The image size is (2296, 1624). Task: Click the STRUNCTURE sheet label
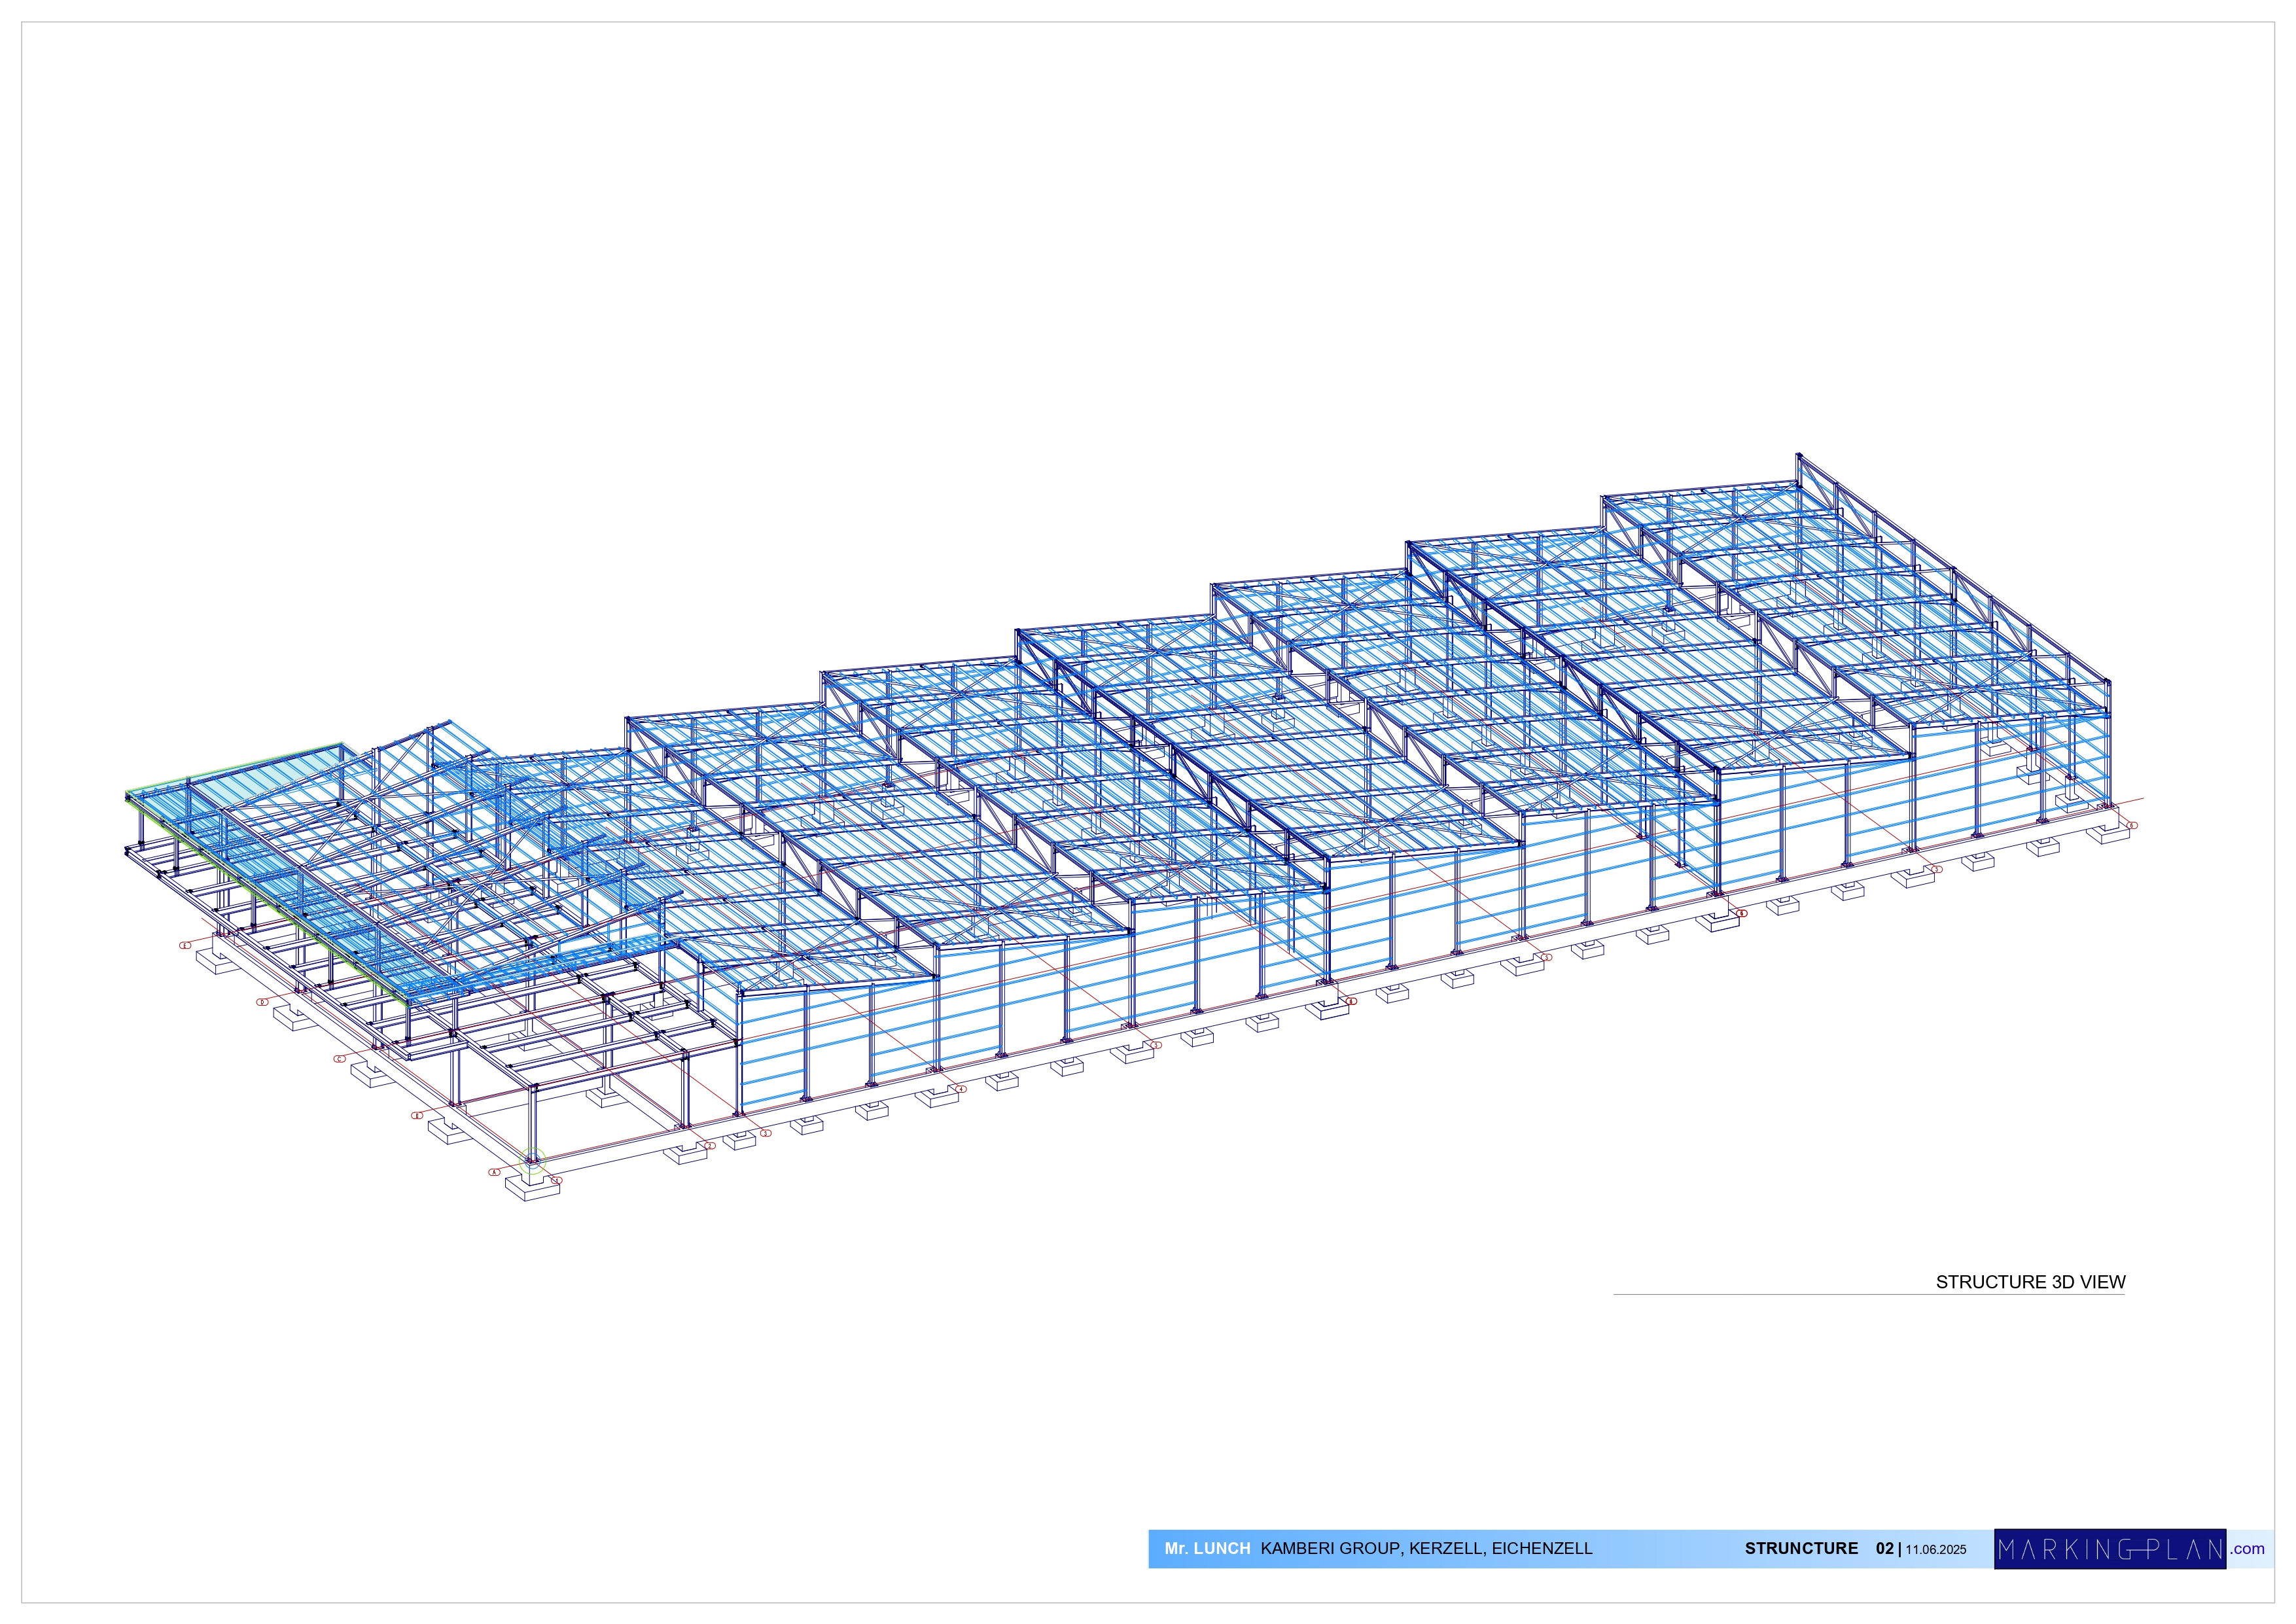[1801, 1549]
